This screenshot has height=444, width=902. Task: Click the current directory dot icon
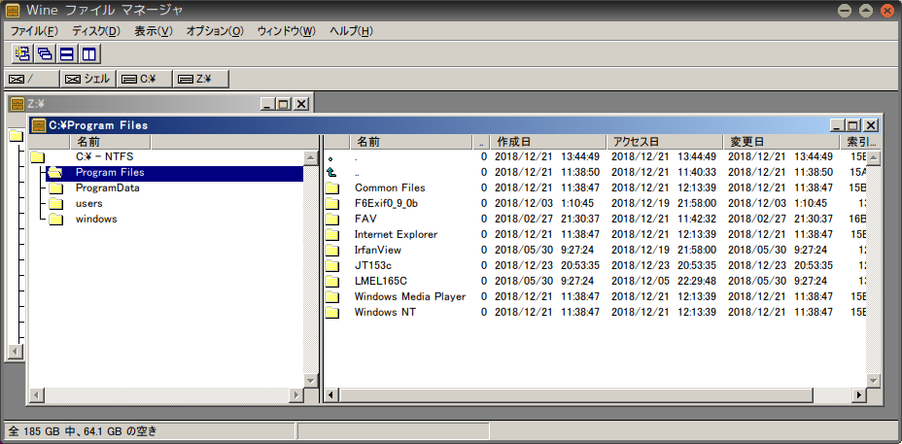330,158
